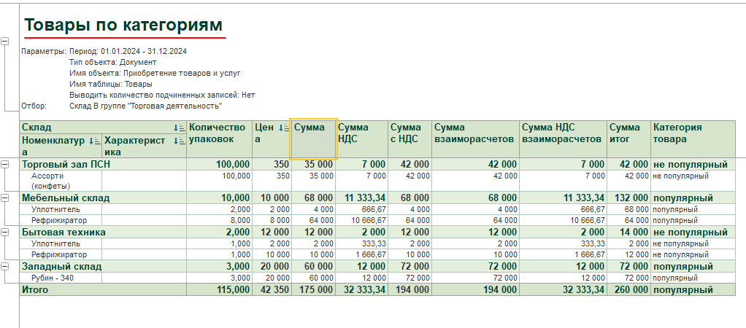This screenshot has height=328, width=746.
Task: Click the report title Товары по категориям
Action: 123,26
